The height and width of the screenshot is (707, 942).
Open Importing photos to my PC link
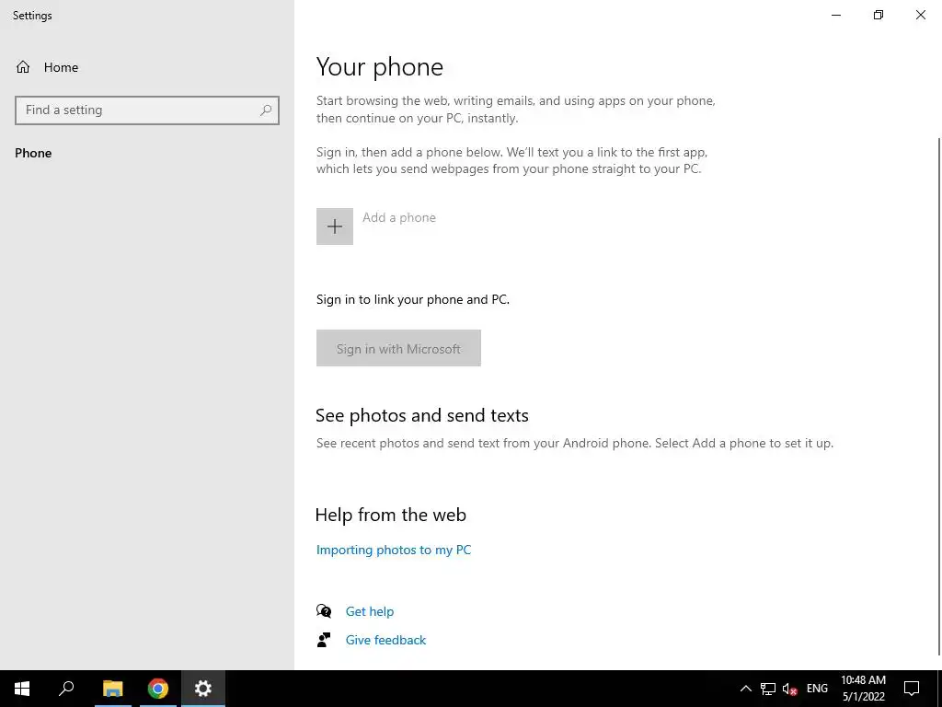(x=394, y=550)
